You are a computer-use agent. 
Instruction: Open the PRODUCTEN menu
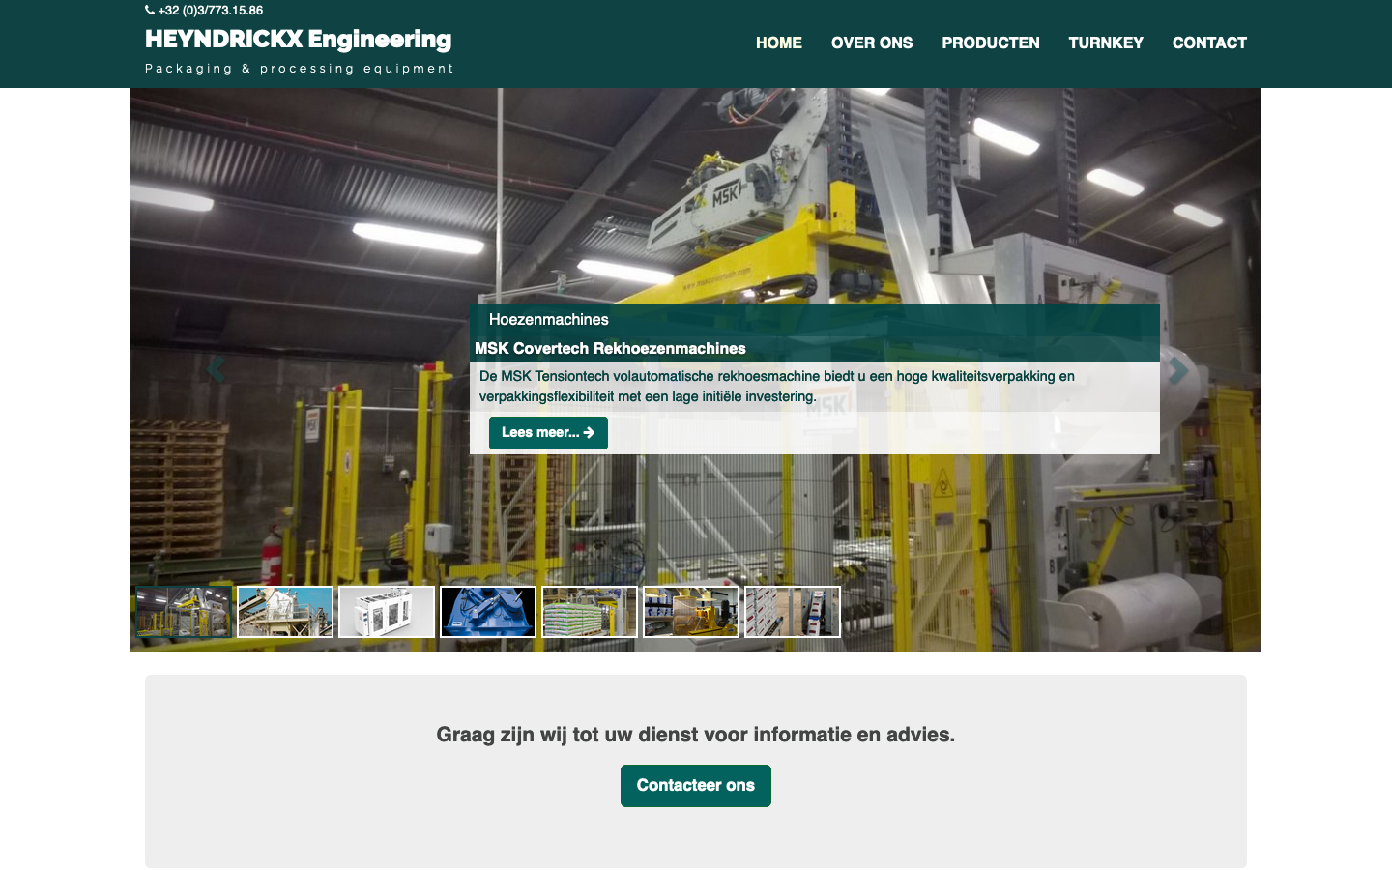pos(990,43)
